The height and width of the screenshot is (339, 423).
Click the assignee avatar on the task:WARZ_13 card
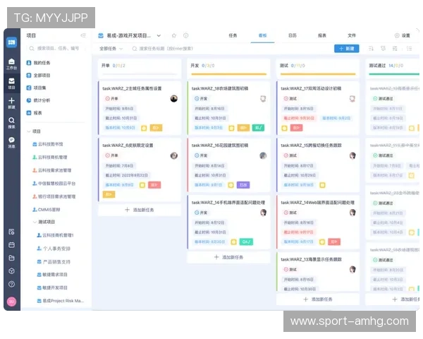tap(352, 270)
